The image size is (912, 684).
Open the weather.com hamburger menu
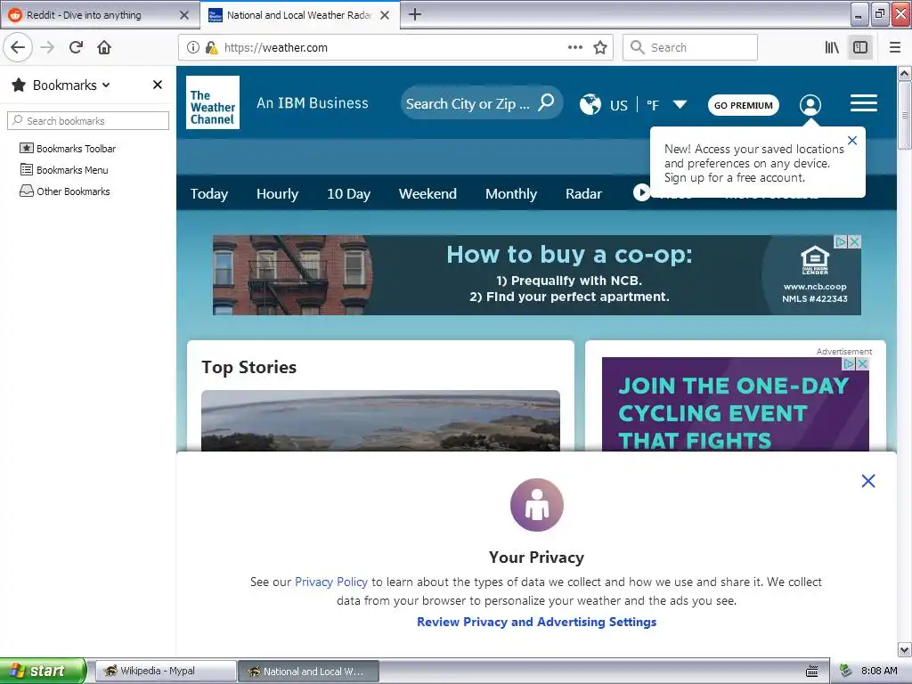click(864, 103)
